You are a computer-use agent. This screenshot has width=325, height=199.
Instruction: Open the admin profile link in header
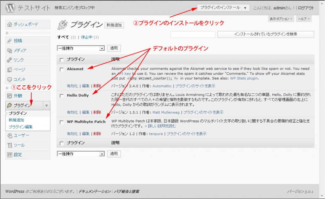pos(279,8)
